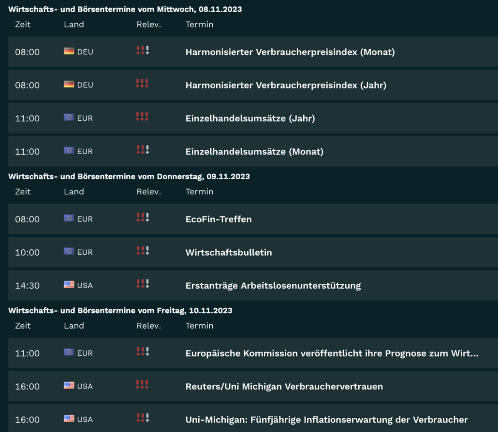Image resolution: width=498 pixels, height=432 pixels.
Task: Click EU flag beside EcoFin-Treffen
Action: pos(69,218)
